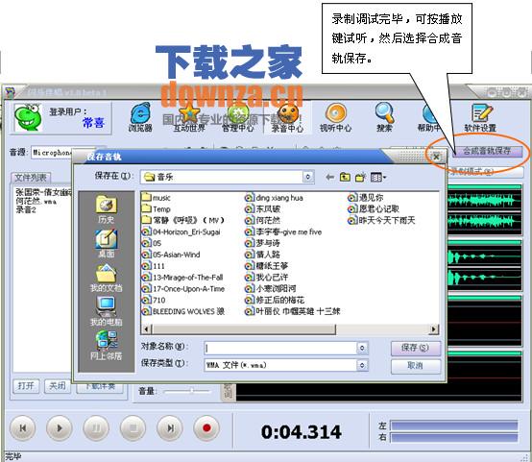Switch to the 文件列表 tab

point(31,178)
